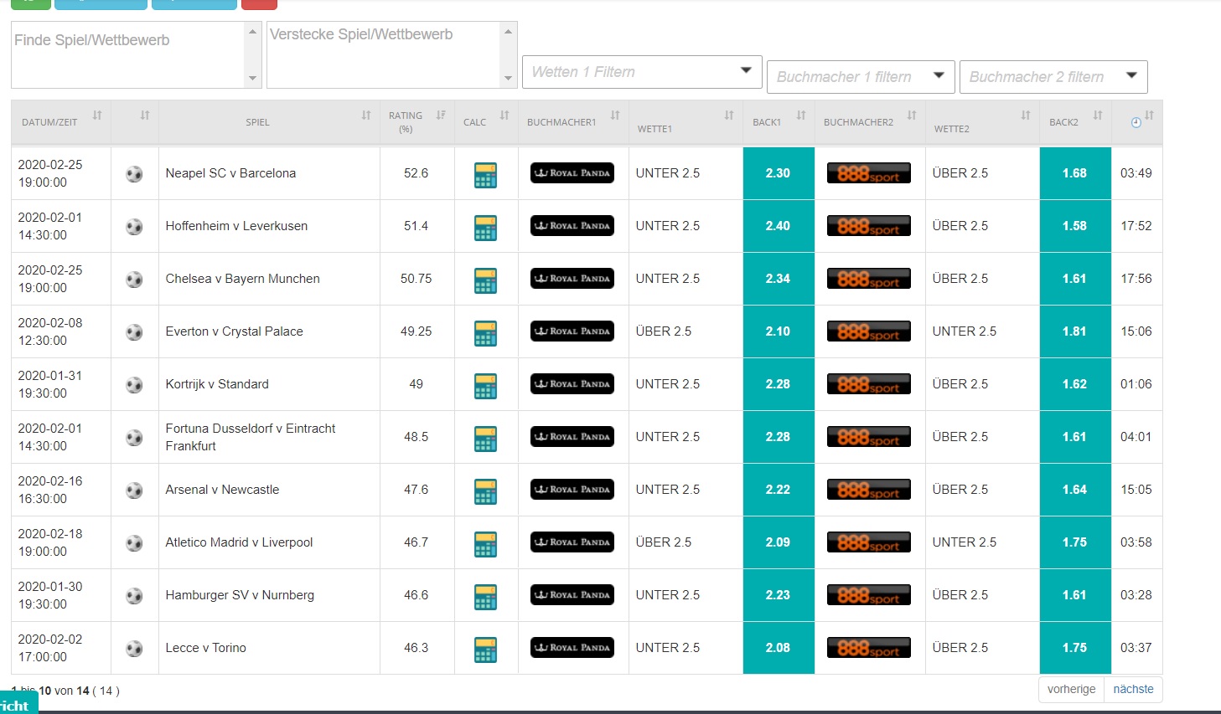
Task: Select match Kortrijk v Standard
Action: 217,384
